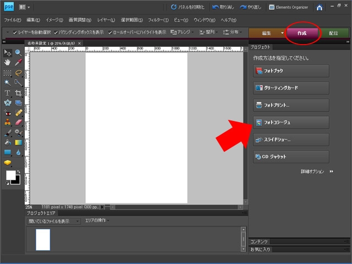352x264 pixels.
Task: Open 開いているファイルを表示 dropdown
Action: click(54, 221)
